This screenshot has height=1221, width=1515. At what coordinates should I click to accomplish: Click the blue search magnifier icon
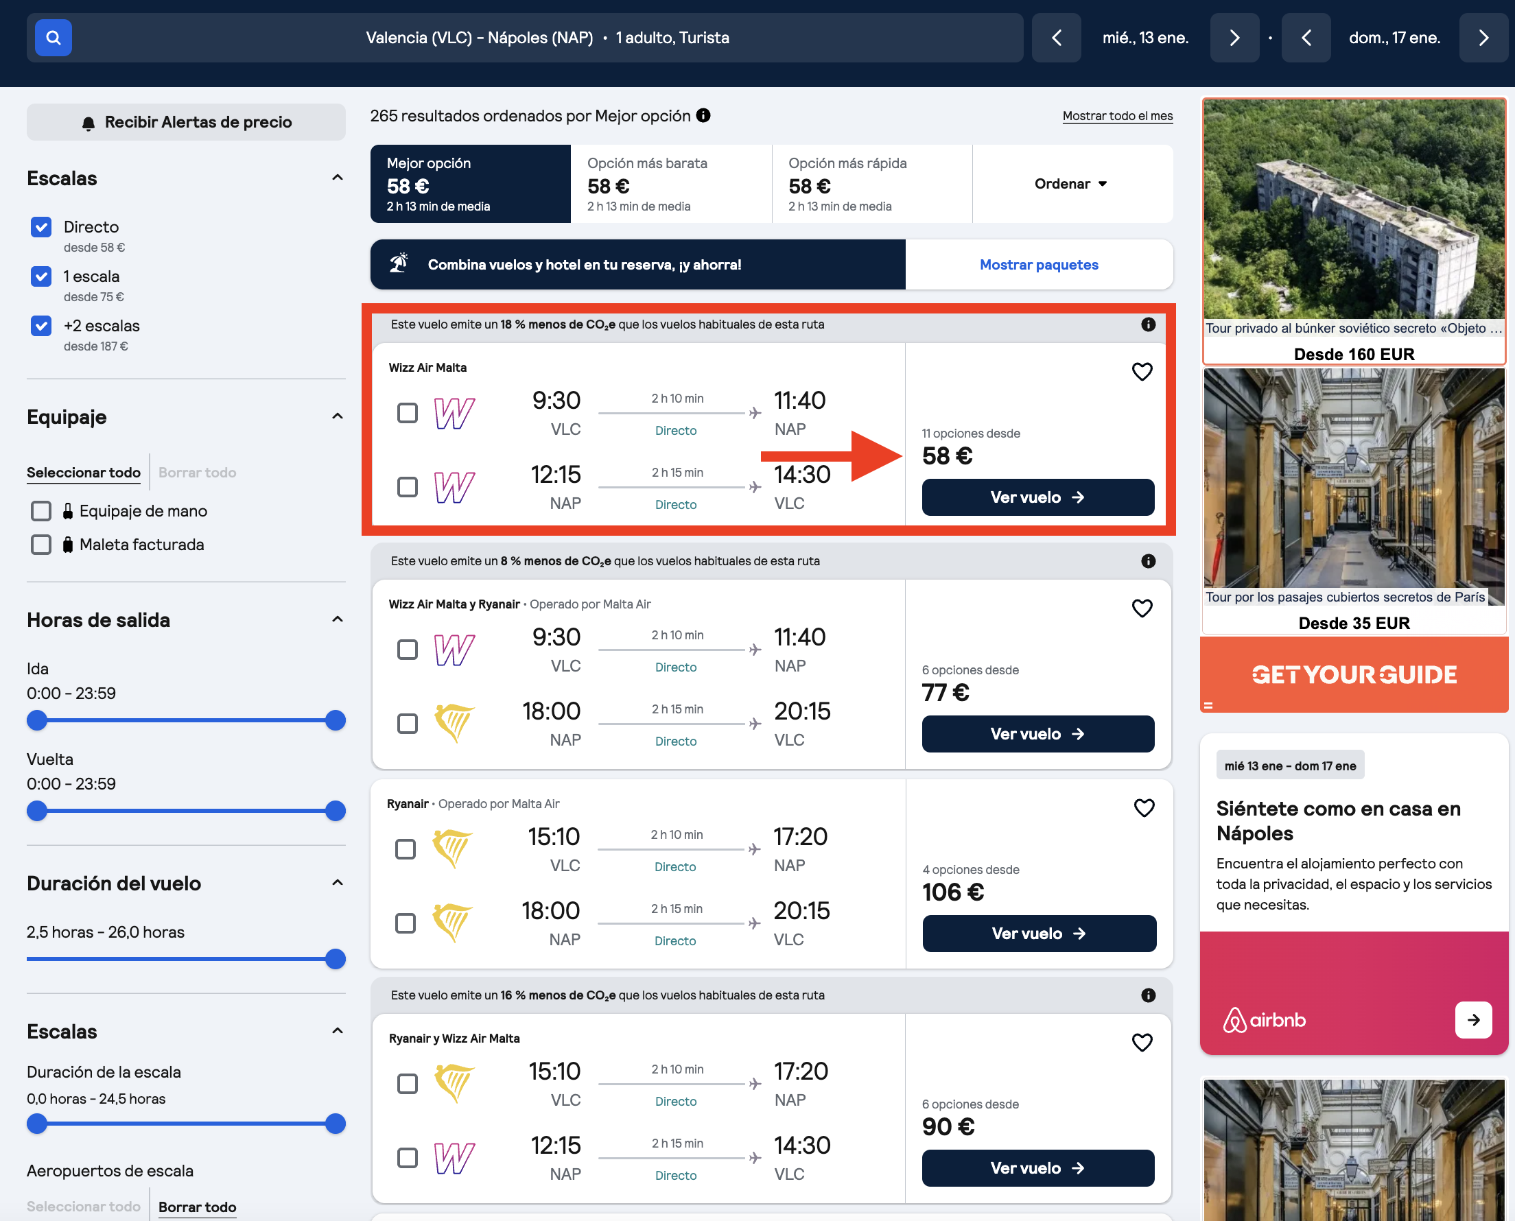click(x=54, y=38)
